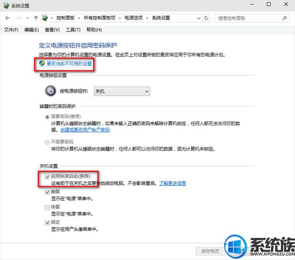Viewport: 295px width, 260px height.
Task: Select the 不需要密码 radio button
Action: pos(47,142)
